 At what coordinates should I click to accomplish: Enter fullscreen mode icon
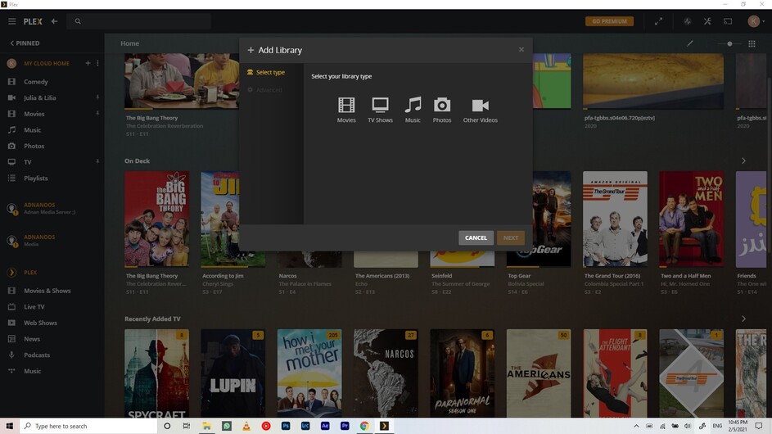[x=658, y=21]
